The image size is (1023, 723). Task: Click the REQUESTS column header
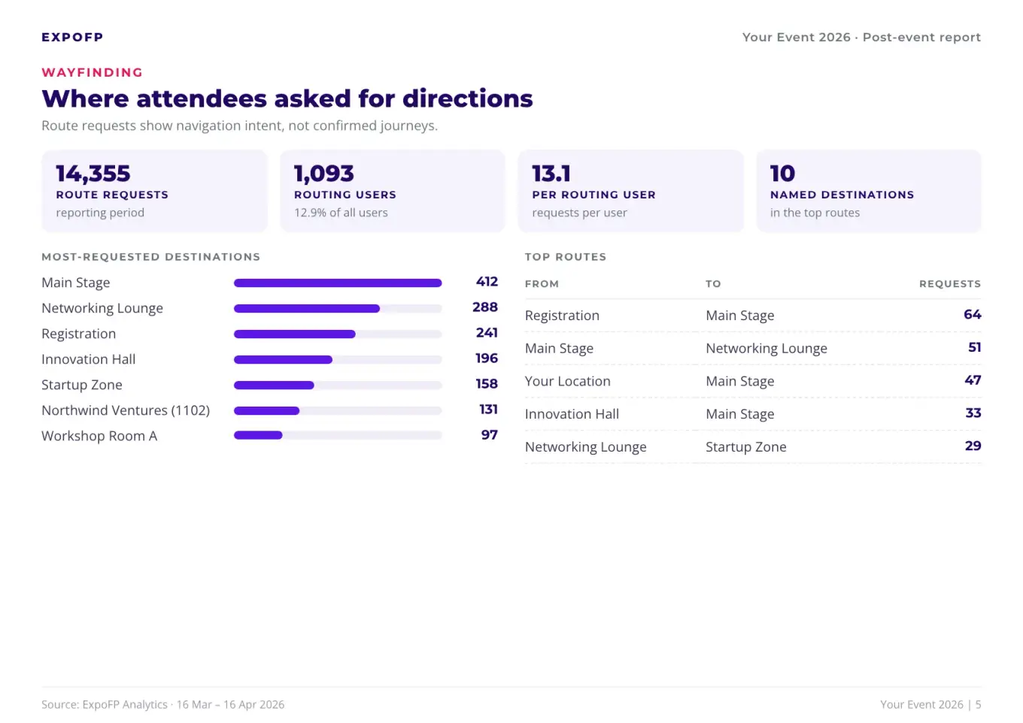click(x=950, y=284)
